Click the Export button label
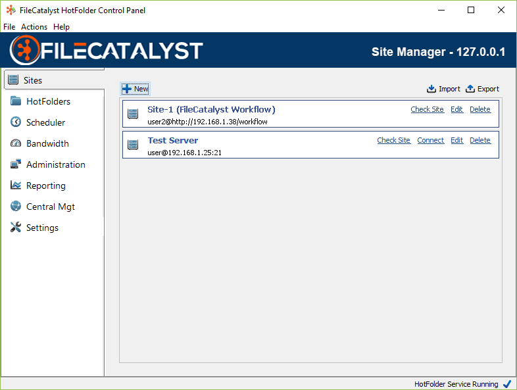The image size is (517, 390). (x=488, y=89)
